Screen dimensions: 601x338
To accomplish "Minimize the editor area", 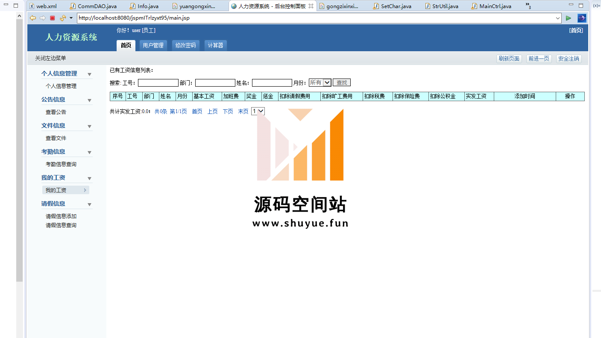I will (571, 5).
